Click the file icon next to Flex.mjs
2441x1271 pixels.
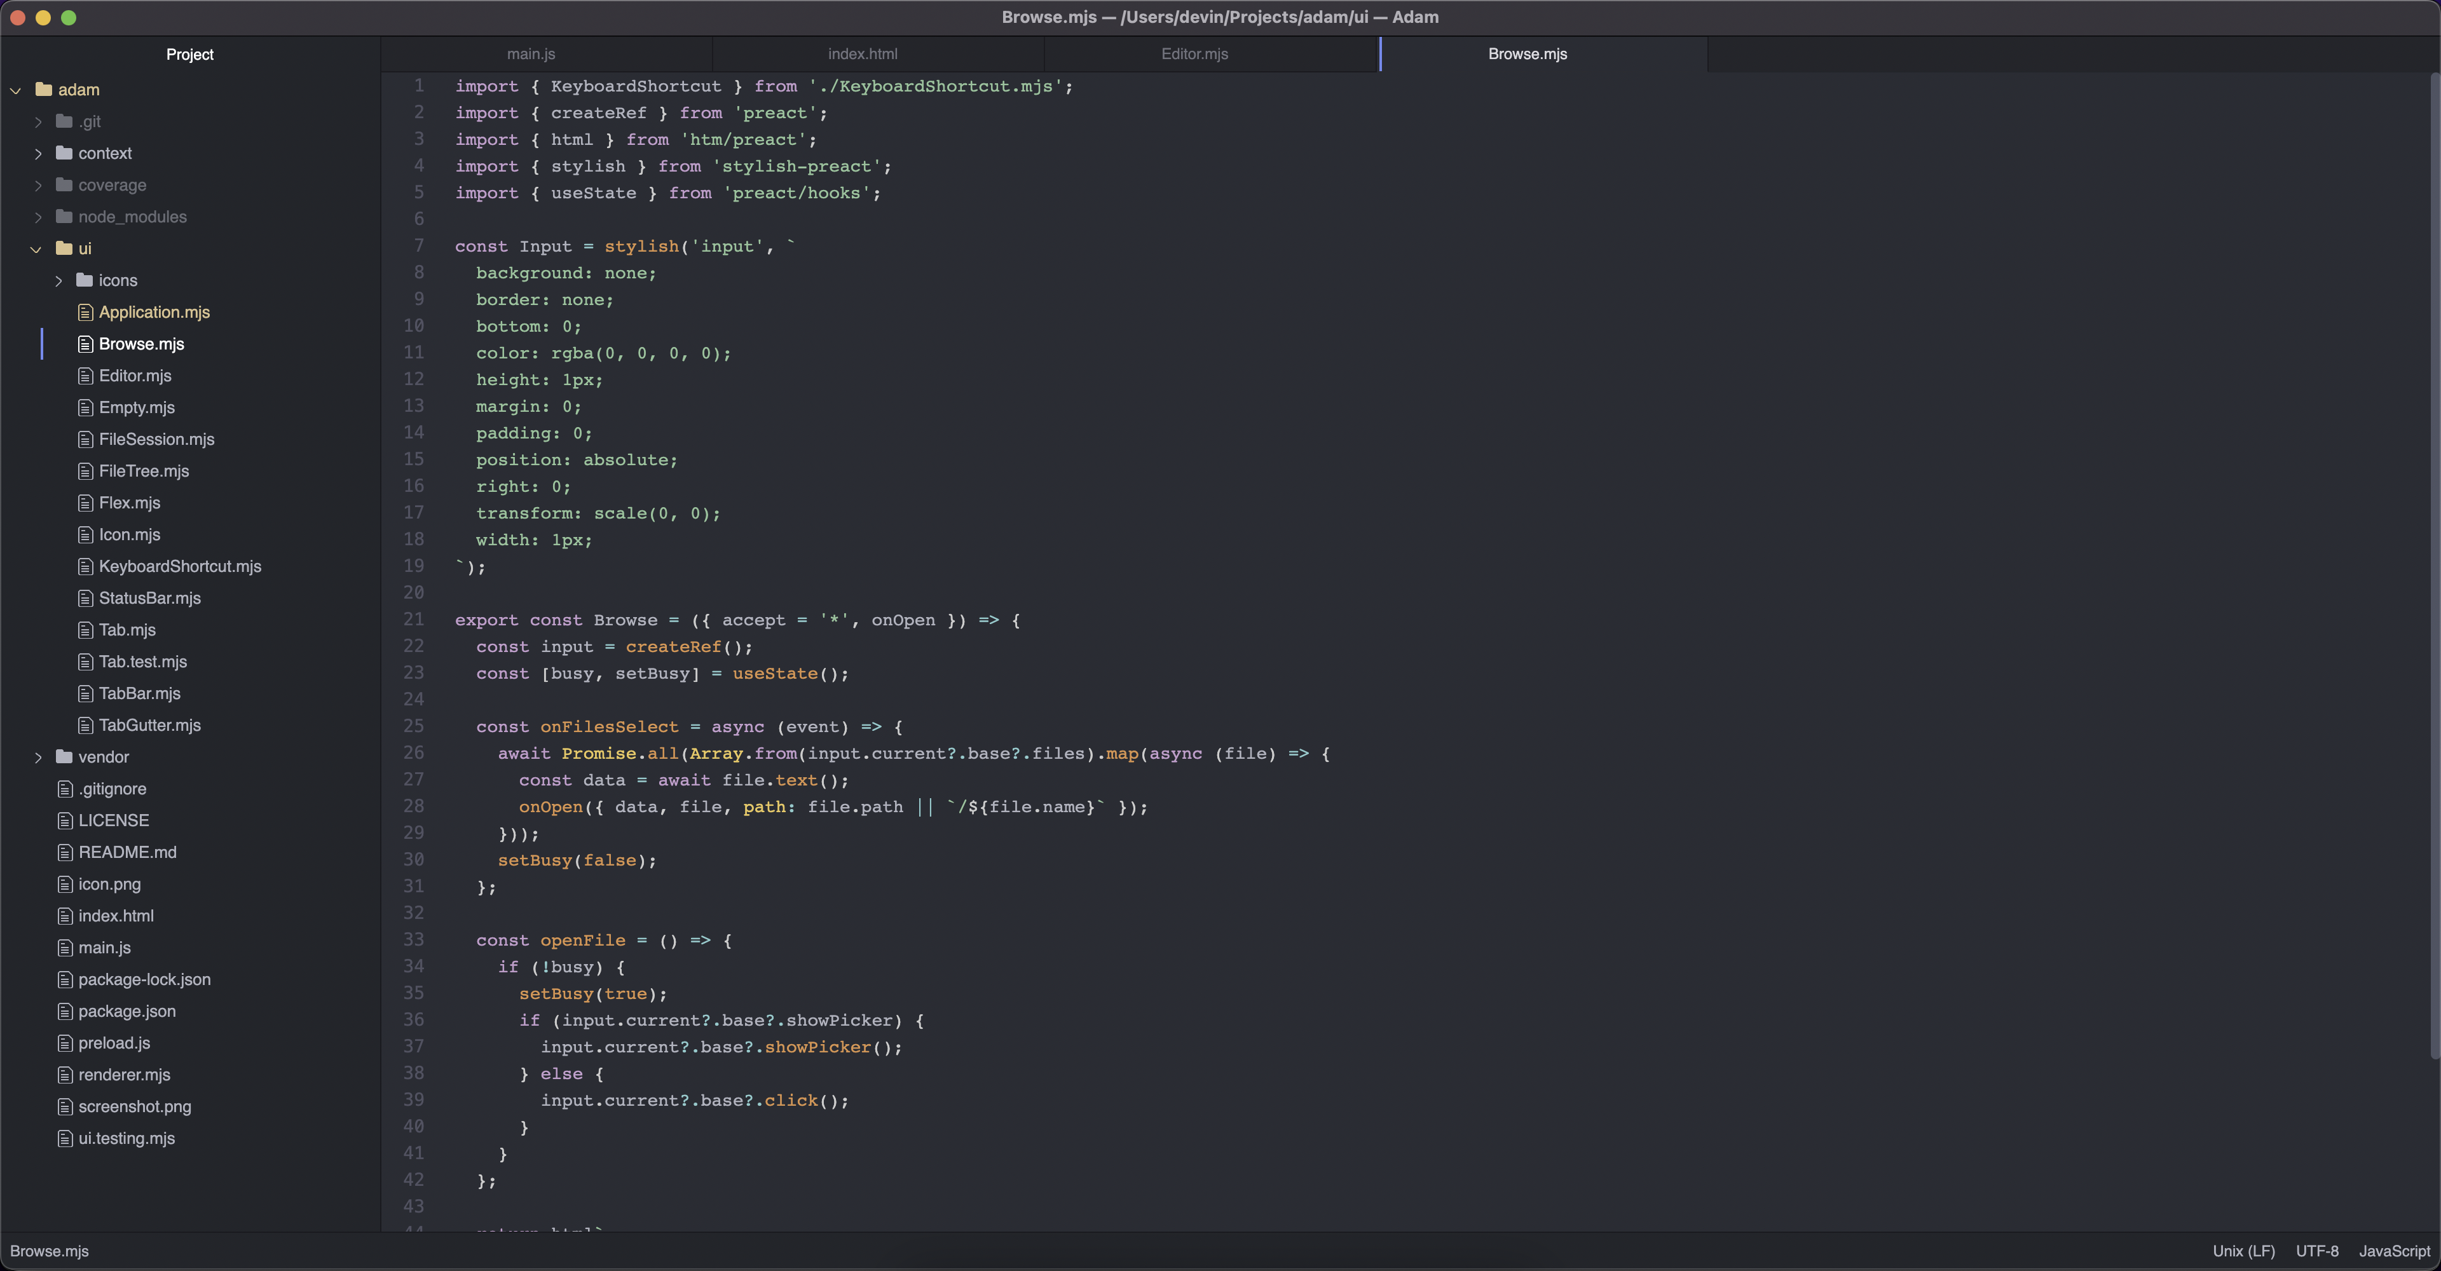(85, 502)
